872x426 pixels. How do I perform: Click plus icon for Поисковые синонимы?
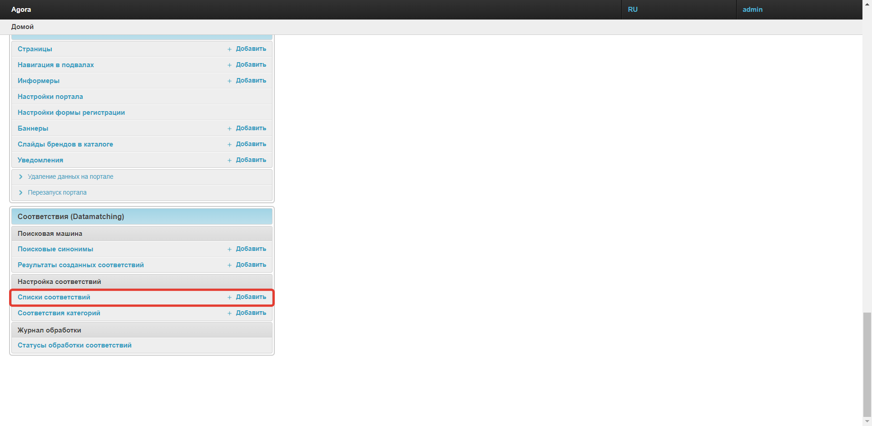pyautogui.click(x=229, y=249)
